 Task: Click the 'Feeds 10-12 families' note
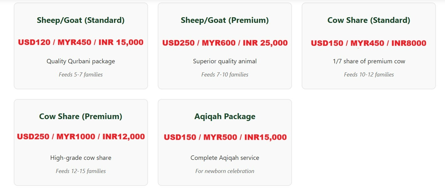click(x=369, y=75)
